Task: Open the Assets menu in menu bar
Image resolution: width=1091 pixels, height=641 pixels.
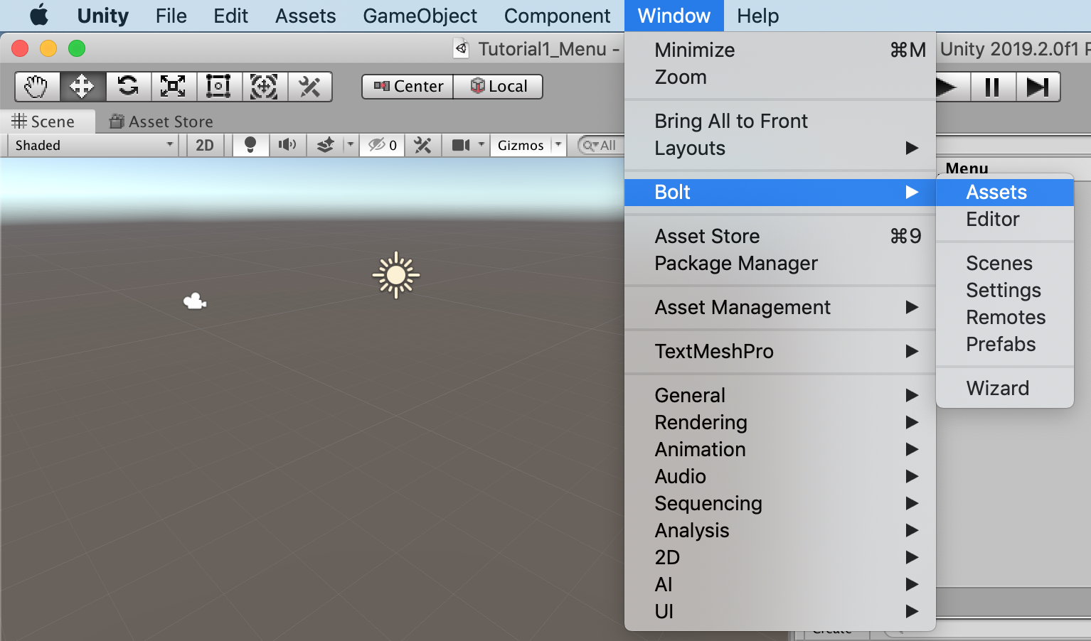Action: 306,16
